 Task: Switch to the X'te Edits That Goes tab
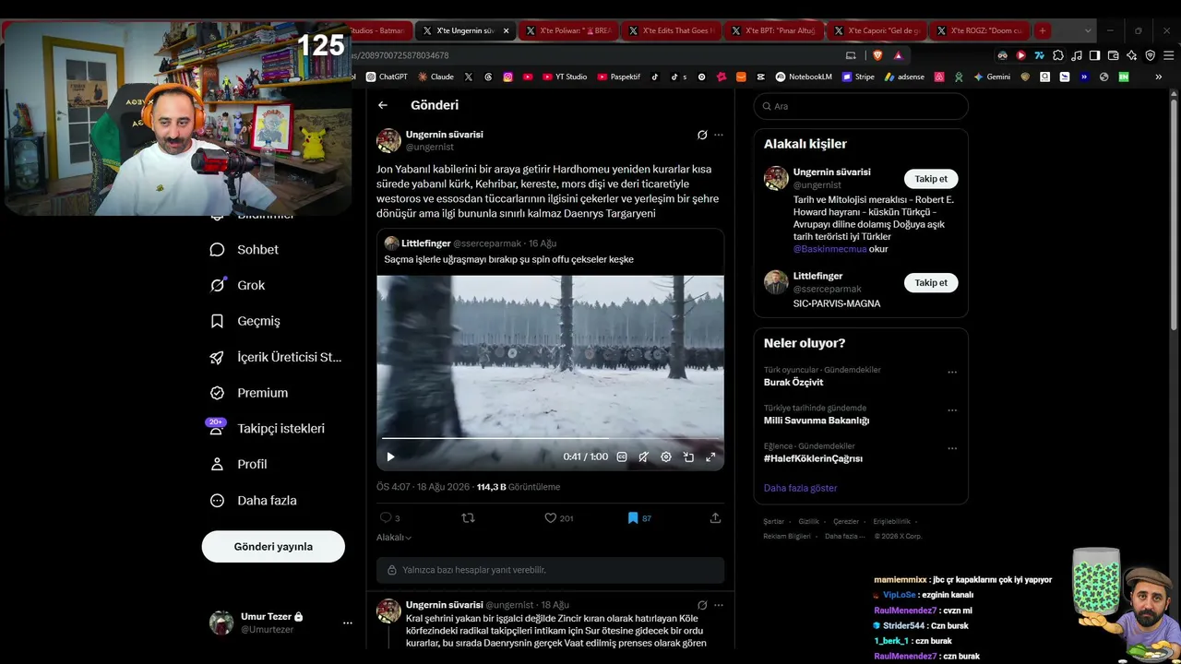[671, 30]
